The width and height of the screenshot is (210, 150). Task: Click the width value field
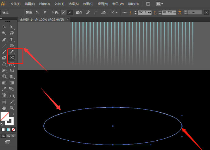point(195,12)
